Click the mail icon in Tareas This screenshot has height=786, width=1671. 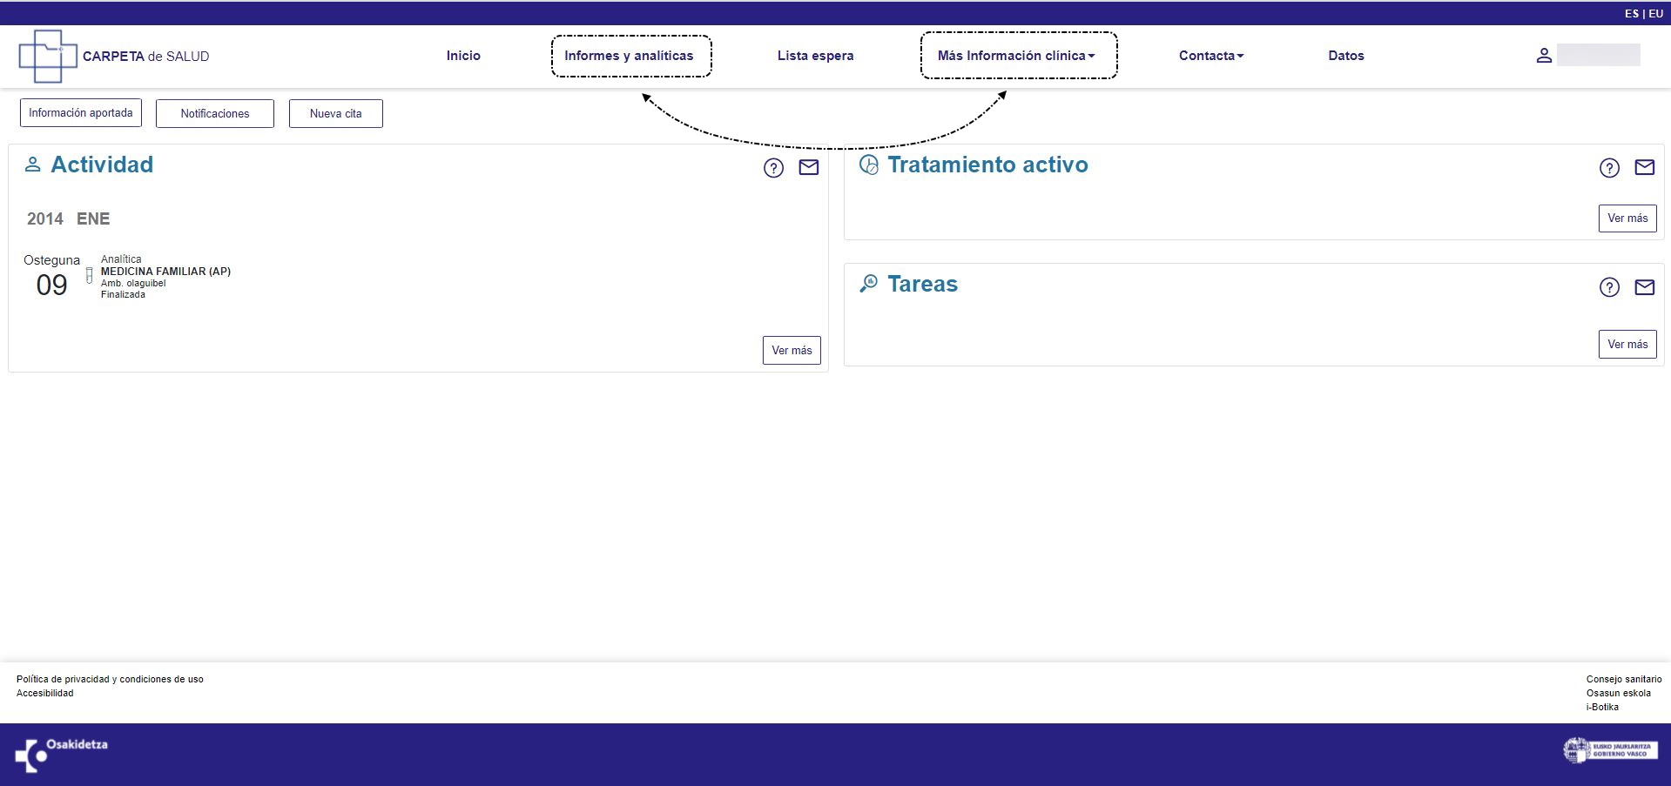[1645, 287]
